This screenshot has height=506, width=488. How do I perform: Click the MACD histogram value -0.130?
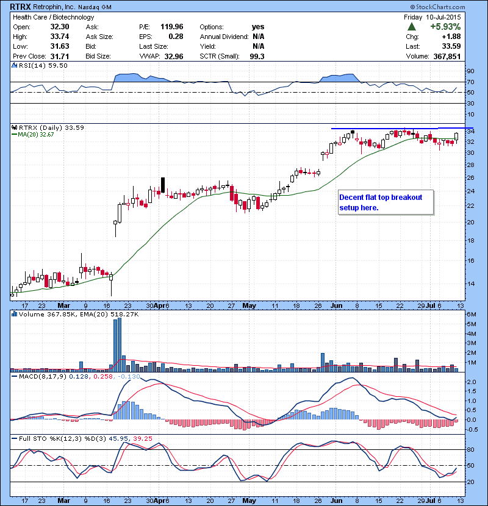[129, 377]
